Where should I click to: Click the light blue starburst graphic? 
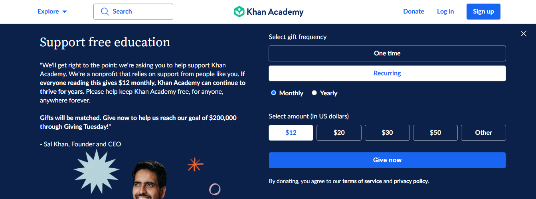(96, 170)
